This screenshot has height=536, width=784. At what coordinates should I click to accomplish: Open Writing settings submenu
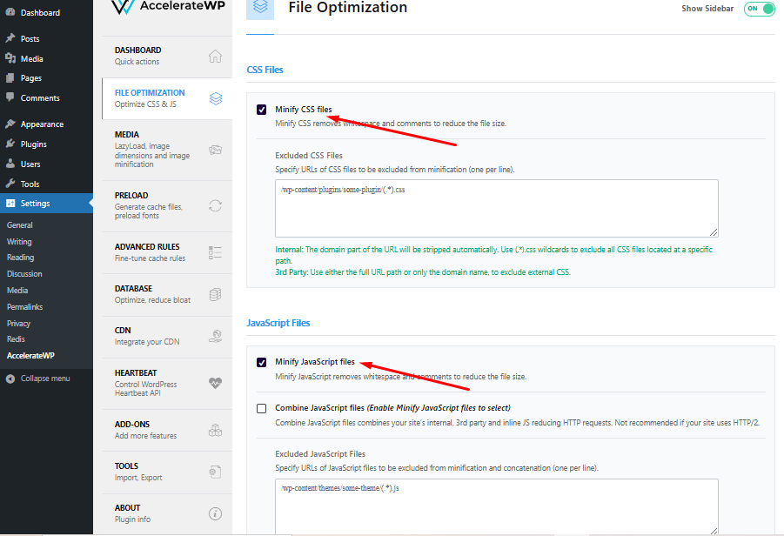tap(19, 242)
